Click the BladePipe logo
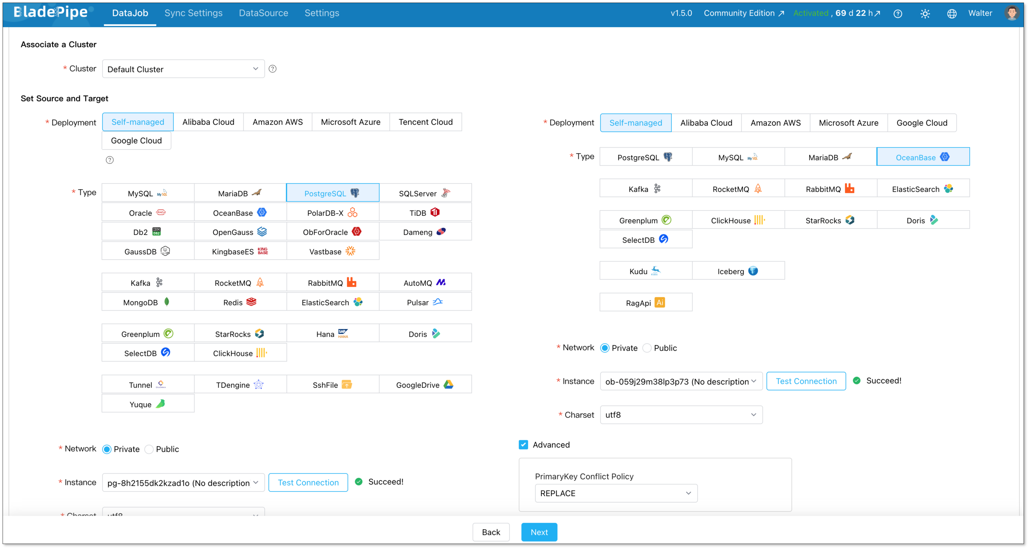 pyautogui.click(x=51, y=12)
